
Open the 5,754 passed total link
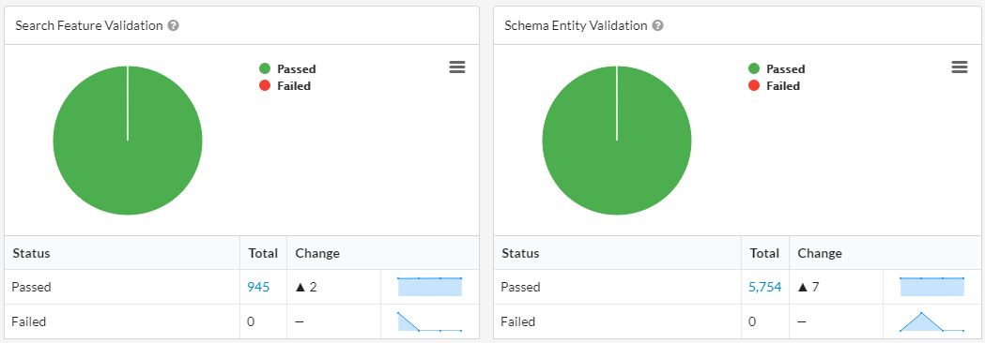[x=765, y=287]
